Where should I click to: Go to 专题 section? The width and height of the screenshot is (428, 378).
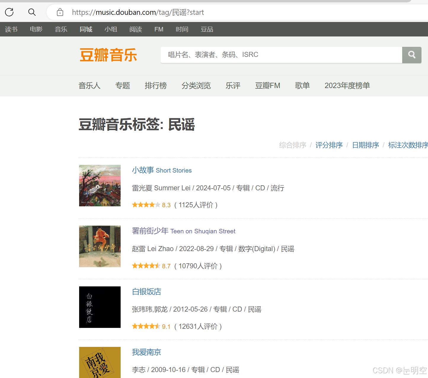click(123, 86)
